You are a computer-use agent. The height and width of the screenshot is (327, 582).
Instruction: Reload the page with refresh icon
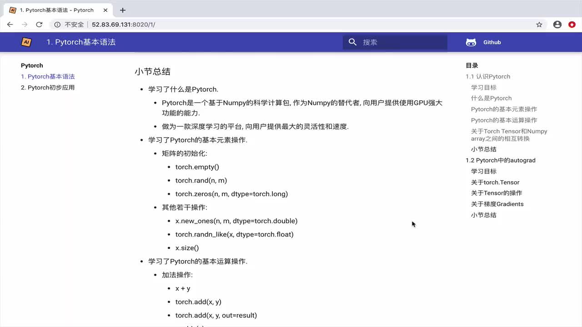click(39, 25)
